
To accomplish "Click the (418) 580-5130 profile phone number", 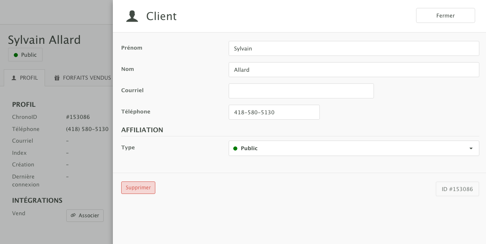I will pyautogui.click(x=87, y=129).
